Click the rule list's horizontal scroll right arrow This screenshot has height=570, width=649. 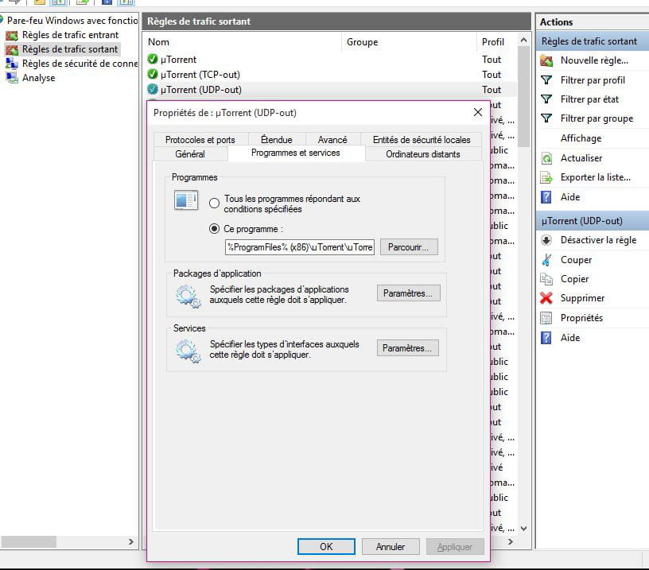(511, 542)
